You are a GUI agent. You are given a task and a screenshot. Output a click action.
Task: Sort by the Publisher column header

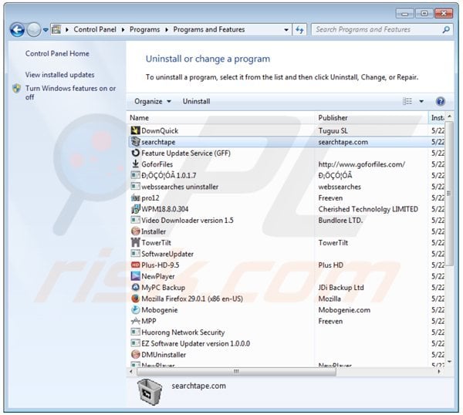click(372, 118)
